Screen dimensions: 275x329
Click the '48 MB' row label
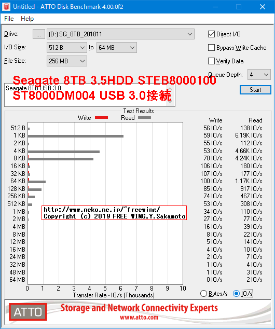(18, 272)
